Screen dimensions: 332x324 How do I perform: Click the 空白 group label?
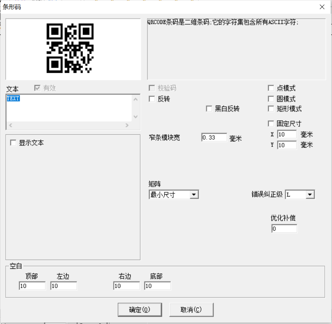pyautogui.click(x=16, y=266)
